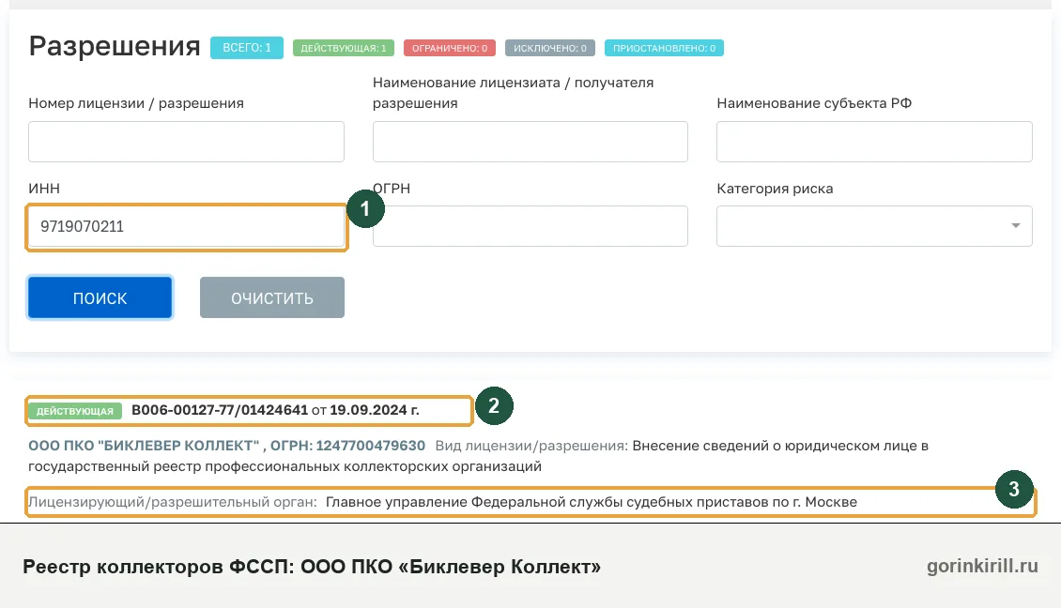Focus the Номер лицензии / разрешения input field
The width and height of the screenshot is (1061, 608).
tap(186, 142)
